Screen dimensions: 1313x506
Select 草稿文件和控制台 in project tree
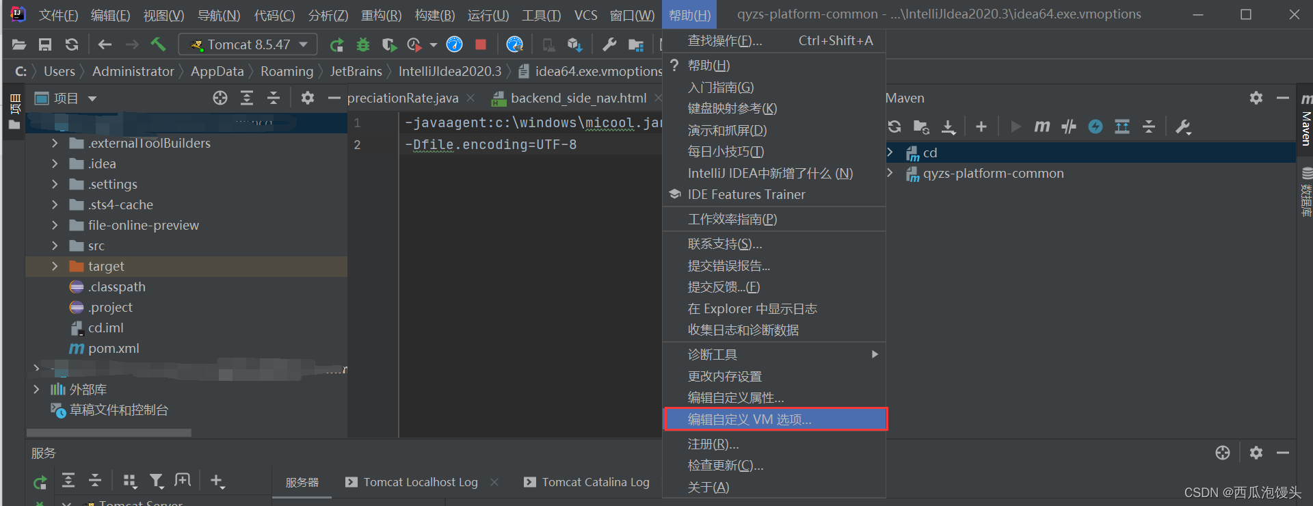[x=118, y=410]
